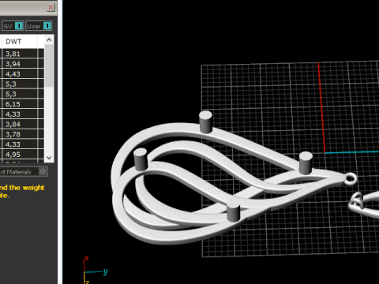Toggle the User switch
This screenshot has width=379, height=284.
click(x=47, y=26)
